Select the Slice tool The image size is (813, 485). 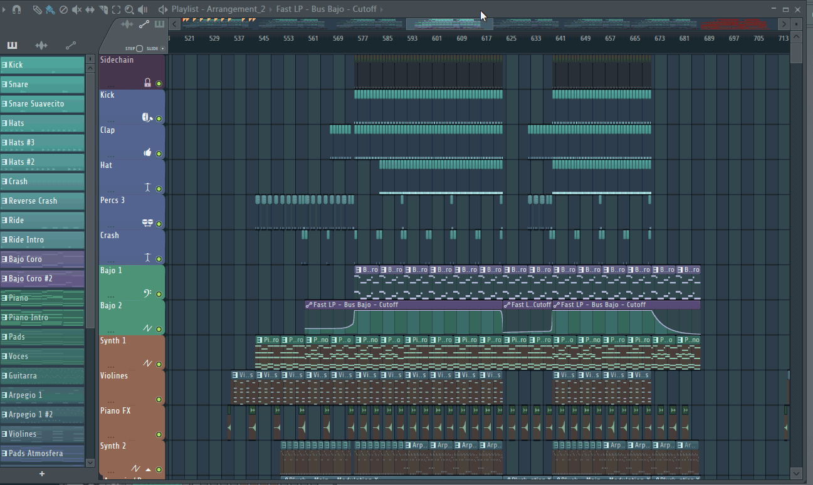[103, 9]
